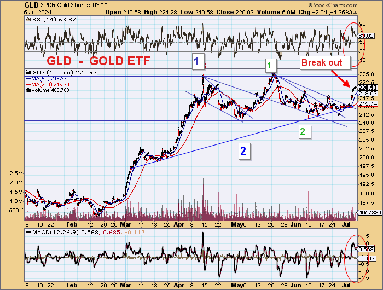
Task: Click the GLD ticker symbol in the header
Action: coord(32,5)
